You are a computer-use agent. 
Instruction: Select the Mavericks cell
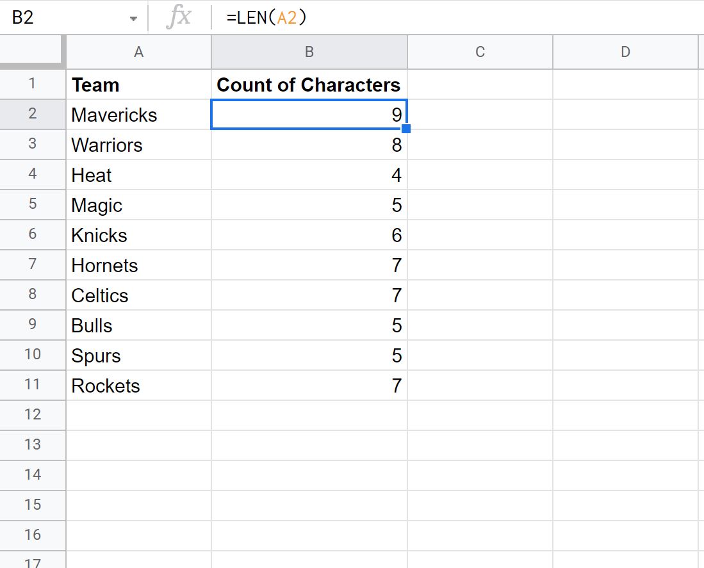138,115
